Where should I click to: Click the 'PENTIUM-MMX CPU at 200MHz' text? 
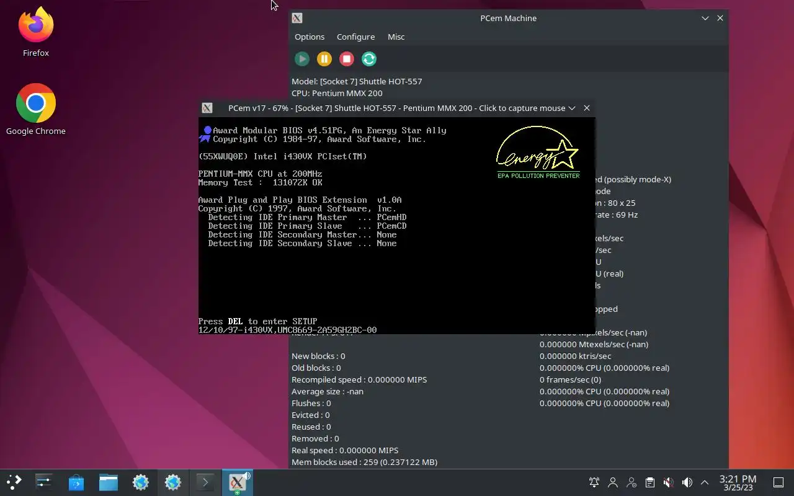coord(261,174)
